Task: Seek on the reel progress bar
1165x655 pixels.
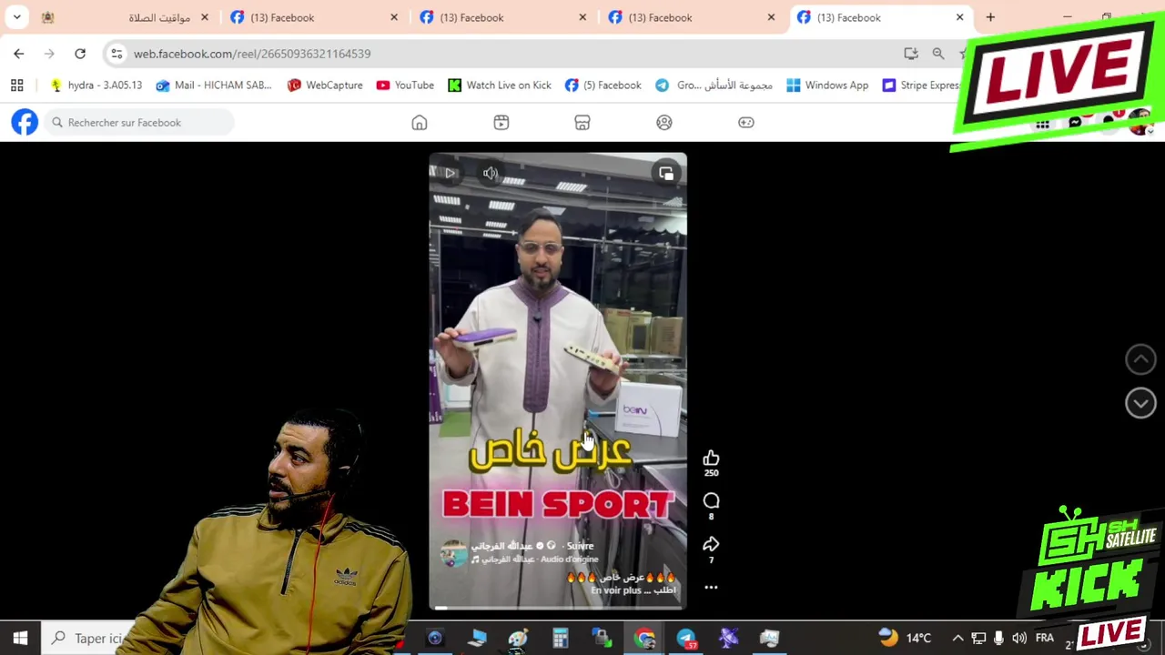Action: pos(558,608)
